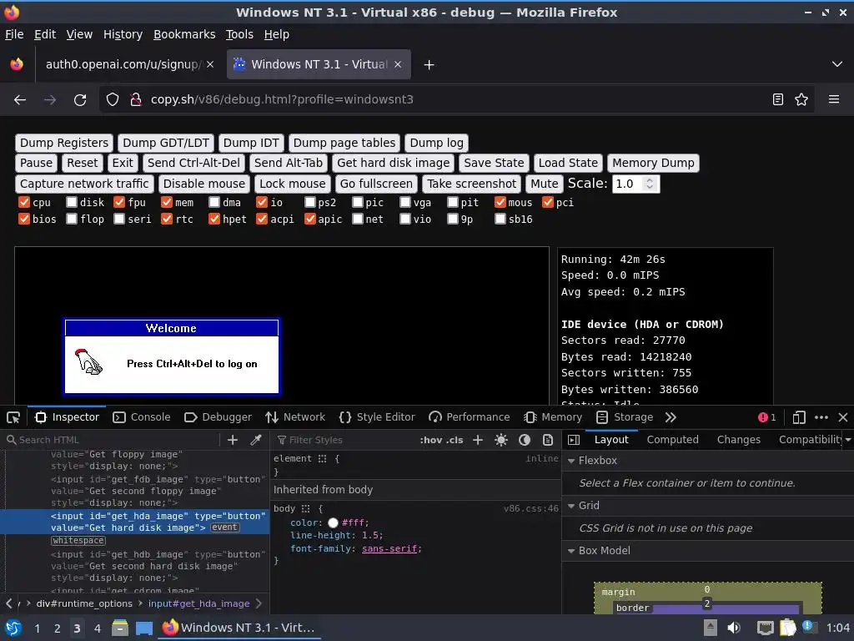Enable responsive design mode
Screen dimensions: 854x641
coord(799,417)
